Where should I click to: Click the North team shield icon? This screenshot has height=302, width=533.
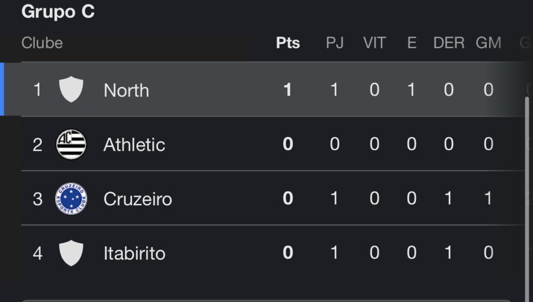point(71,89)
